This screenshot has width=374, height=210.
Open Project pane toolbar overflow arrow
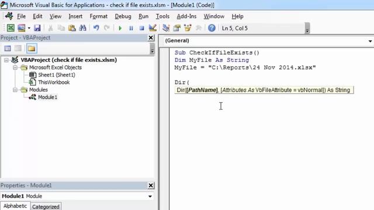(x=152, y=49)
